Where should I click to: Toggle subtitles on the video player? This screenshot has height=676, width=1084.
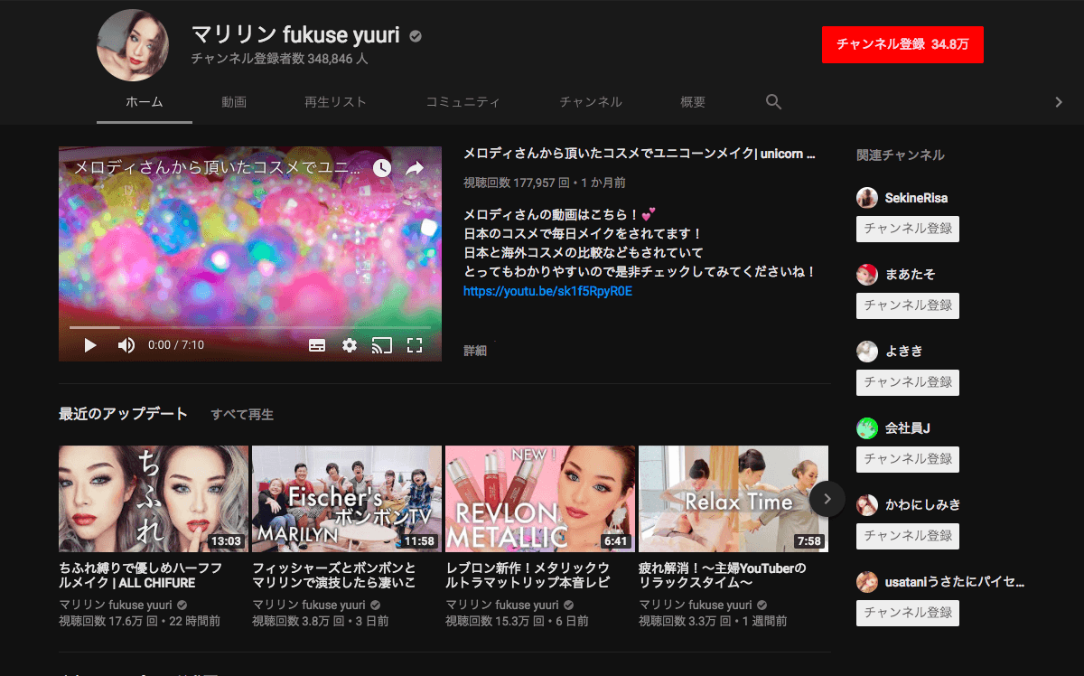pos(317,345)
